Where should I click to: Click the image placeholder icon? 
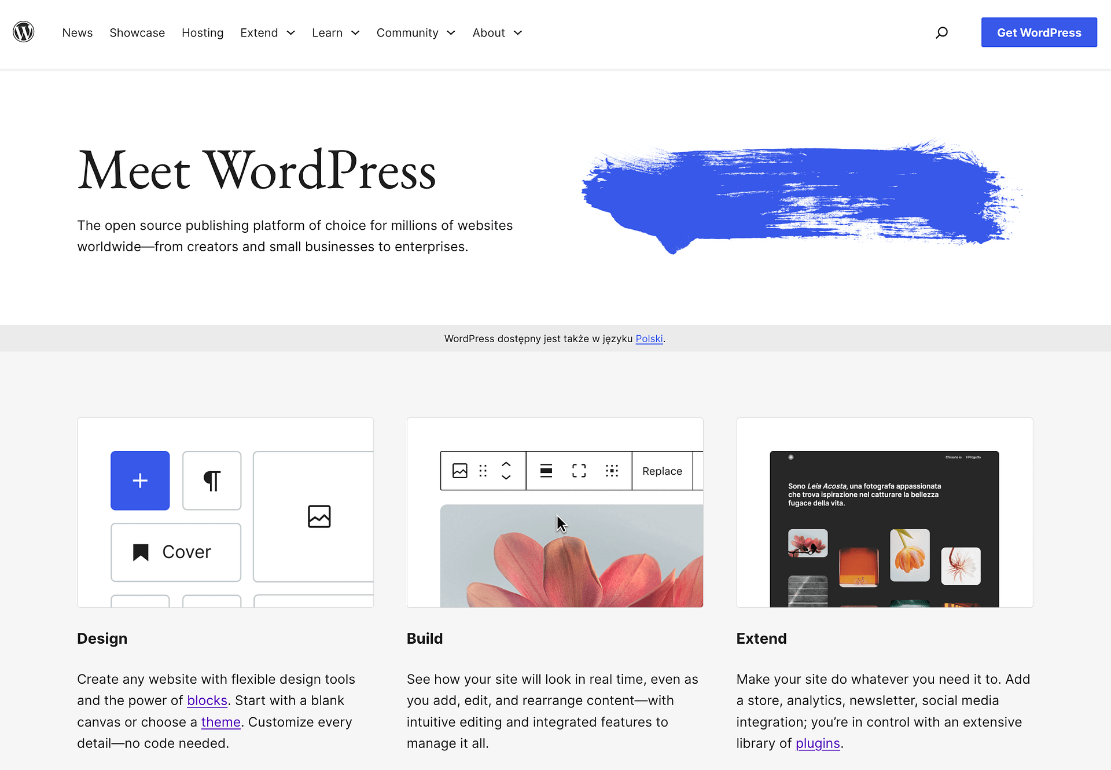coord(319,516)
